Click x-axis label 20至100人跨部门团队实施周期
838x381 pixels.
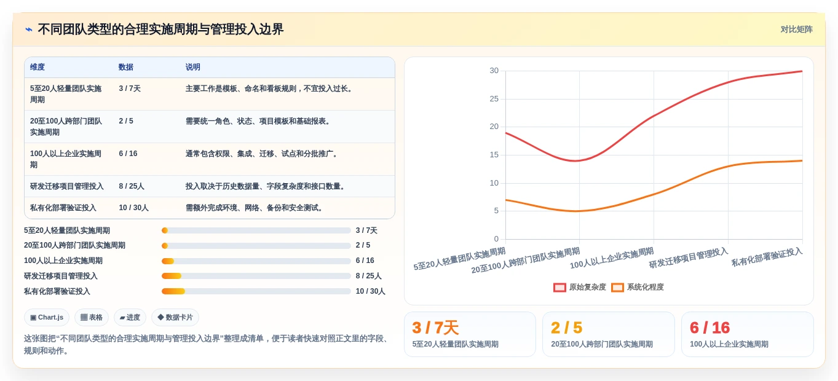point(526,261)
